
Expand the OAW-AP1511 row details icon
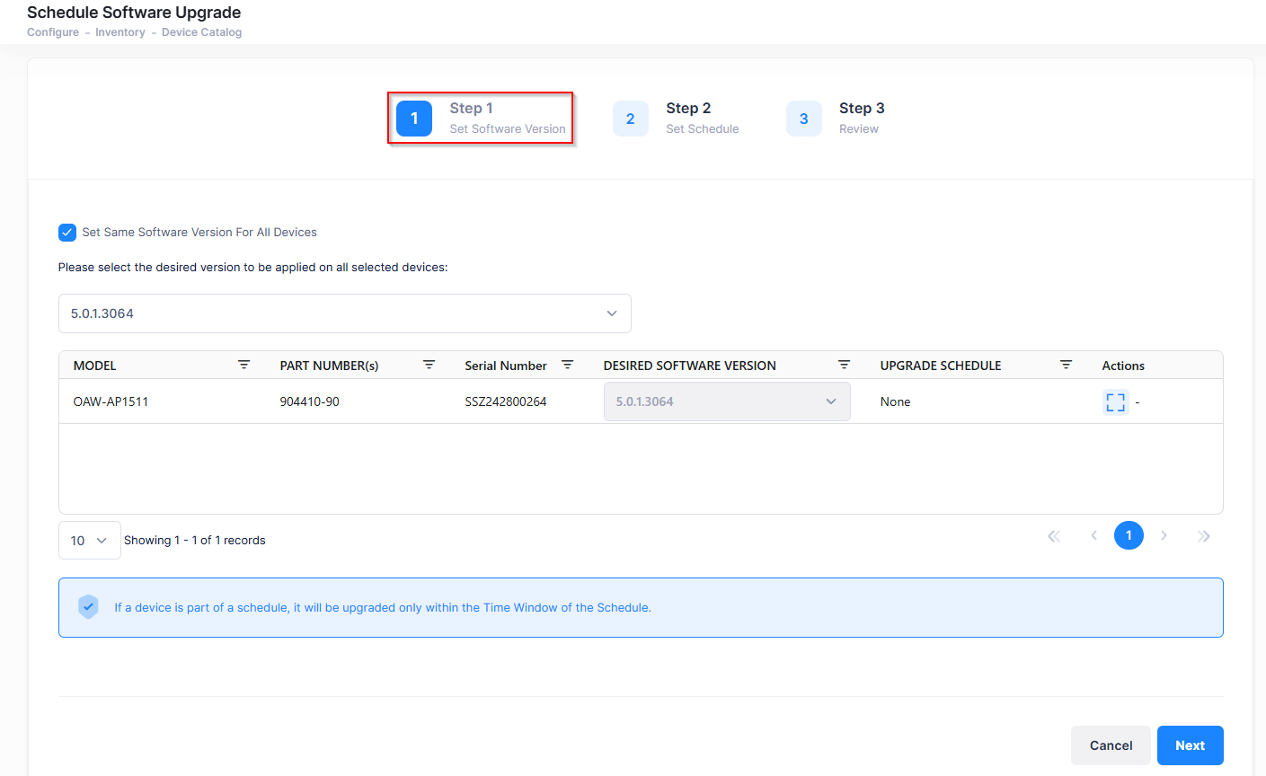[1115, 402]
